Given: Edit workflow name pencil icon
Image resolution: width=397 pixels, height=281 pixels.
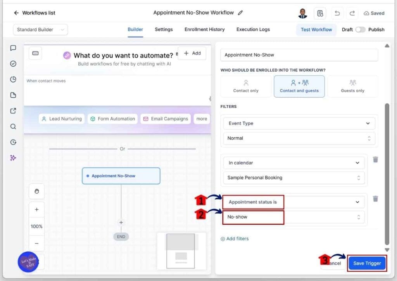Looking at the screenshot, I should (x=240, y=13).
